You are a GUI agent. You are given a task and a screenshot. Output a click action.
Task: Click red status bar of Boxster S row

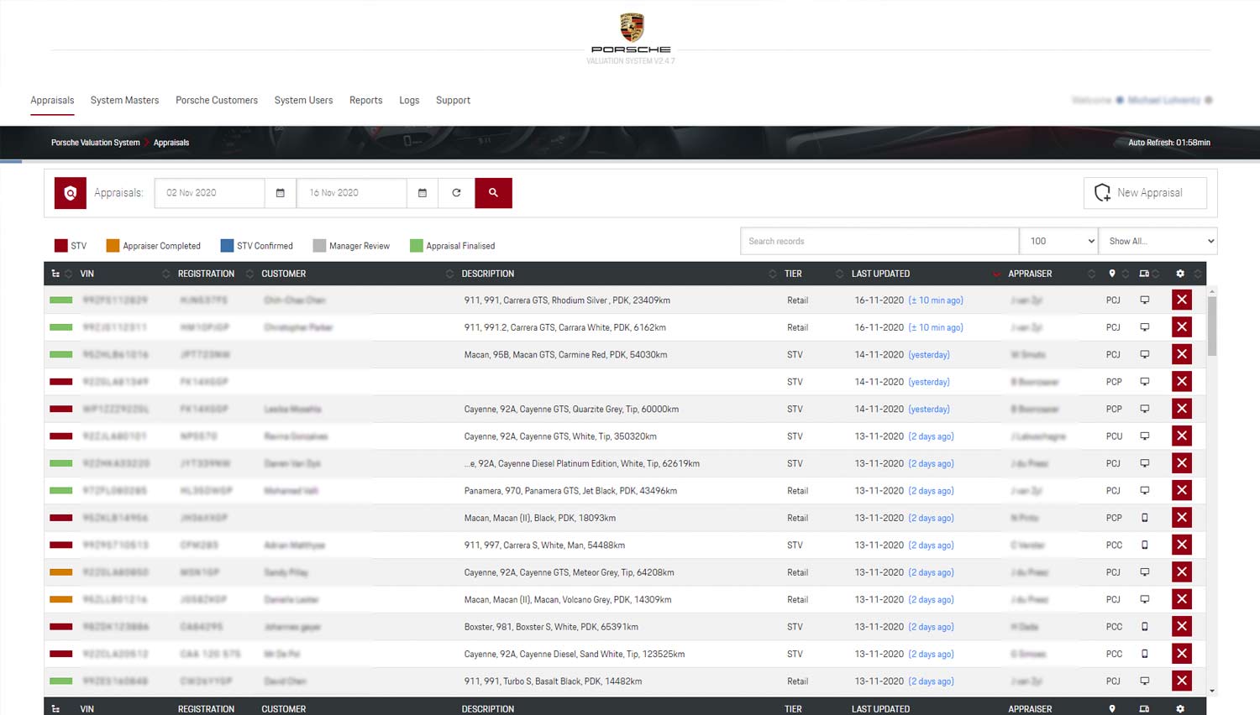click(61, 627)
